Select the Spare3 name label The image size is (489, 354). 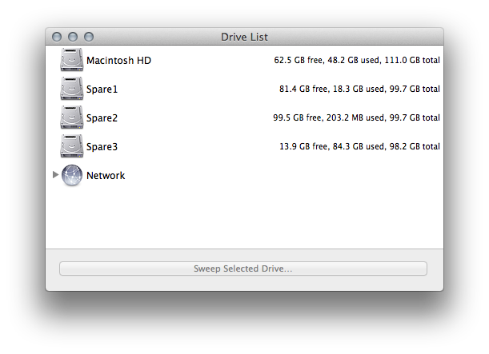[102, 147]
